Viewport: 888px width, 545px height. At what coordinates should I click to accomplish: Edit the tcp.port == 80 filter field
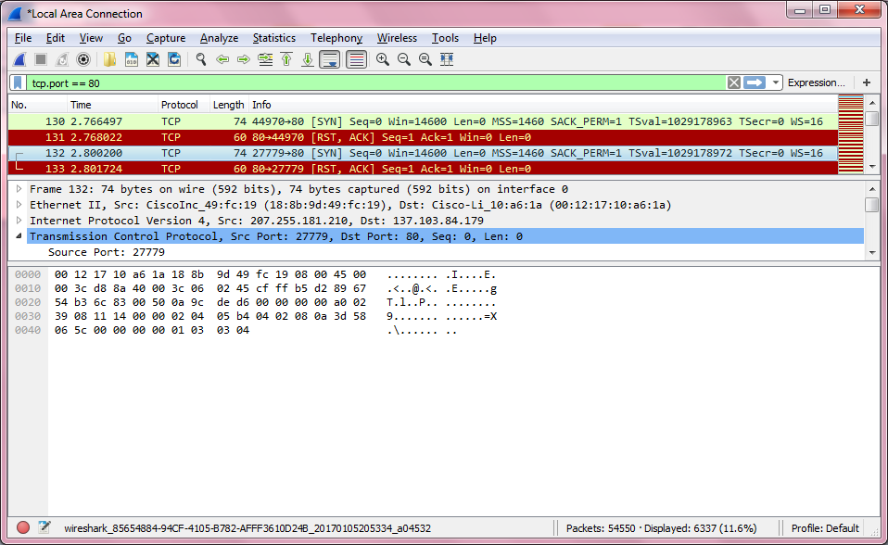pyautogui.click(x=376, y=83)
